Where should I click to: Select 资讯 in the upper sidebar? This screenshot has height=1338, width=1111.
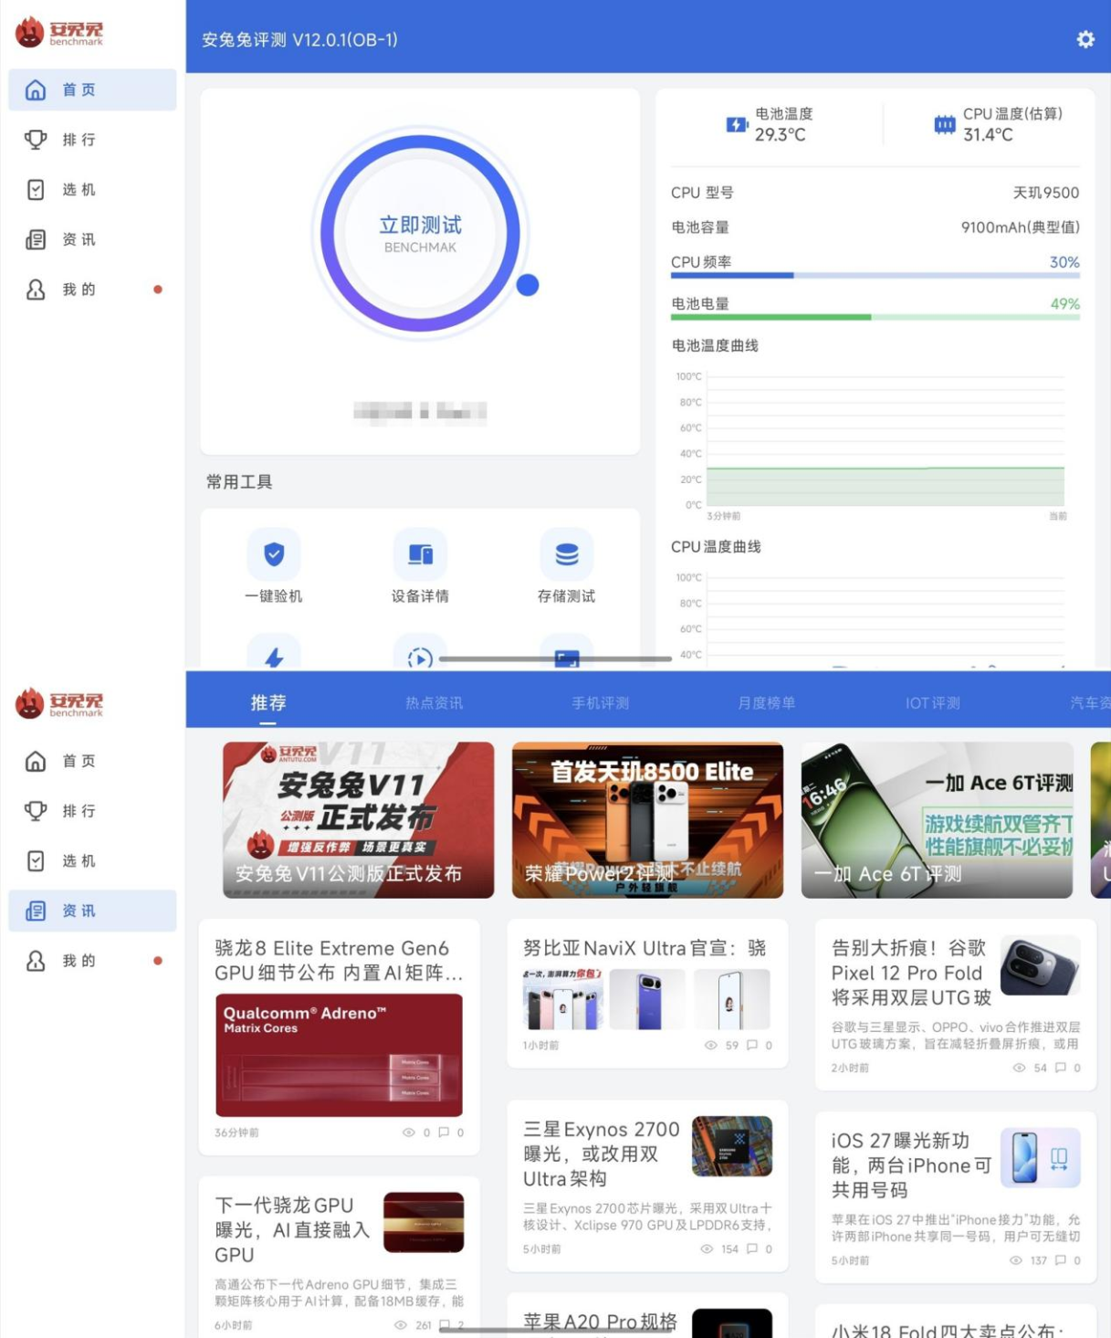92,239
